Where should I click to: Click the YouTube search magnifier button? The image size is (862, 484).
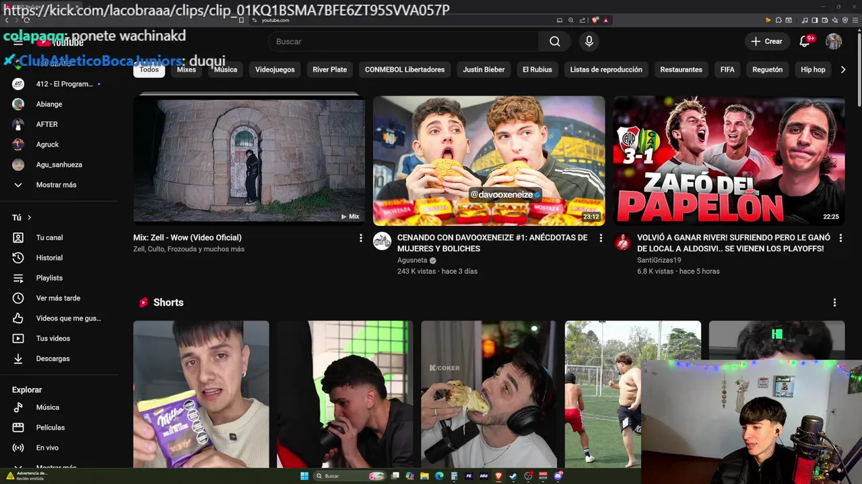tap(554, 42)
